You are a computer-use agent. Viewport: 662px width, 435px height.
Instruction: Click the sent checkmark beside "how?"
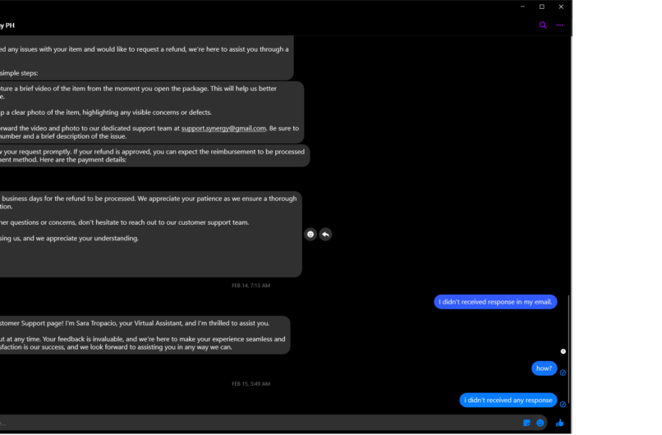pos(563,373)
